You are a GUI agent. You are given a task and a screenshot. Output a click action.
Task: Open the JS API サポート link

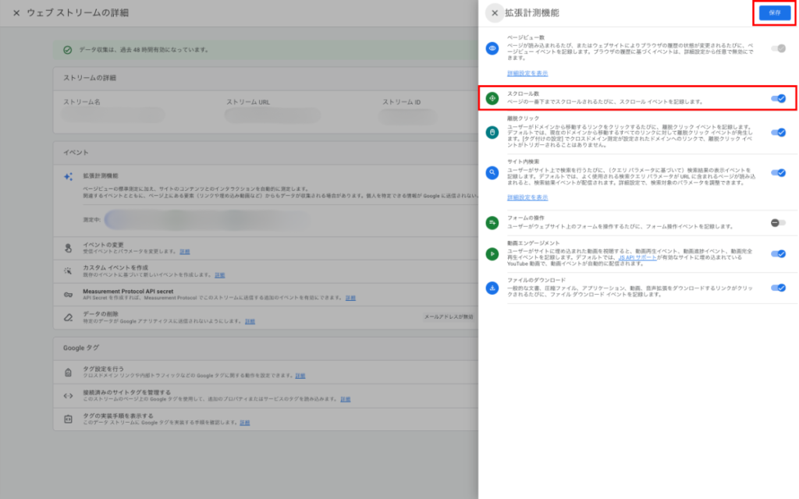(637, 257)
